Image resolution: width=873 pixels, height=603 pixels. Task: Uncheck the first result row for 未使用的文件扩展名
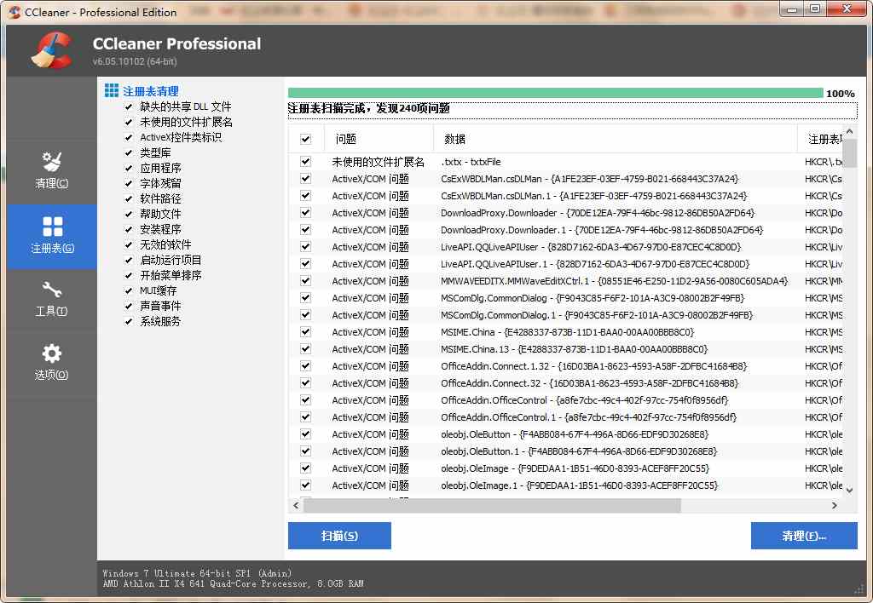[304, 161]
